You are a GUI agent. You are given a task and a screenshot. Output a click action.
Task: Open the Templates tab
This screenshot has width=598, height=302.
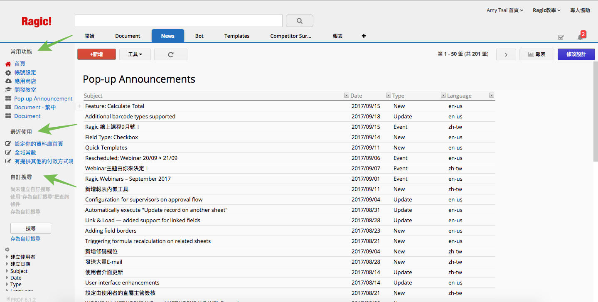(x=237, y=36)
